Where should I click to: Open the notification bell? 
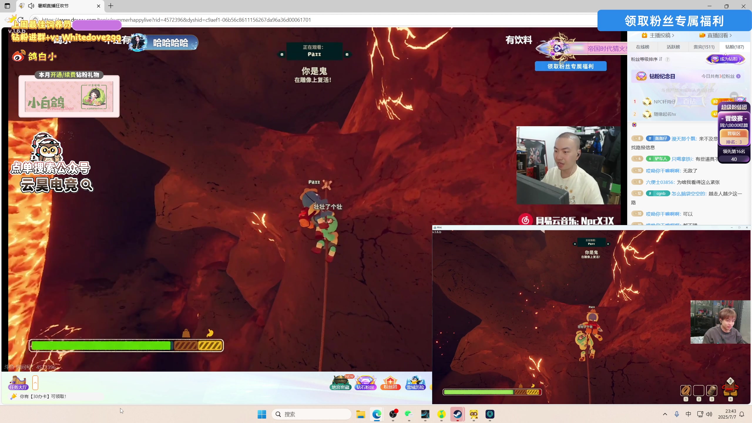[x=742, y=414]
